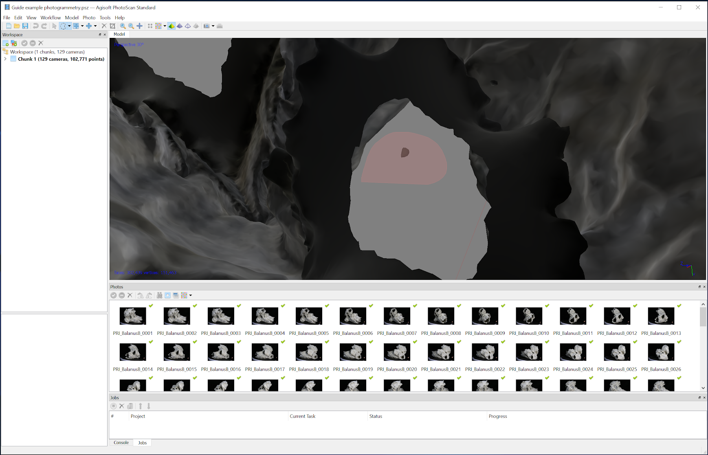Click the stacked images icon in Photos toolbar

point(176,295)
